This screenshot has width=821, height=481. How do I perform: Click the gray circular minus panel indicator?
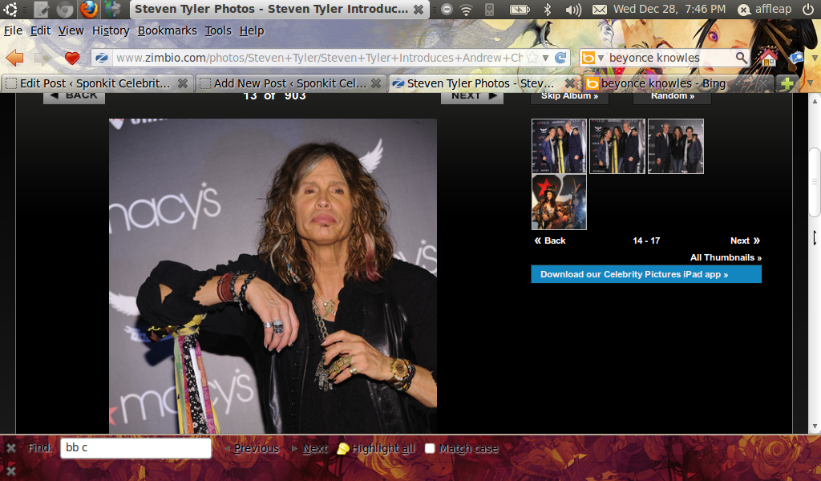447,10
